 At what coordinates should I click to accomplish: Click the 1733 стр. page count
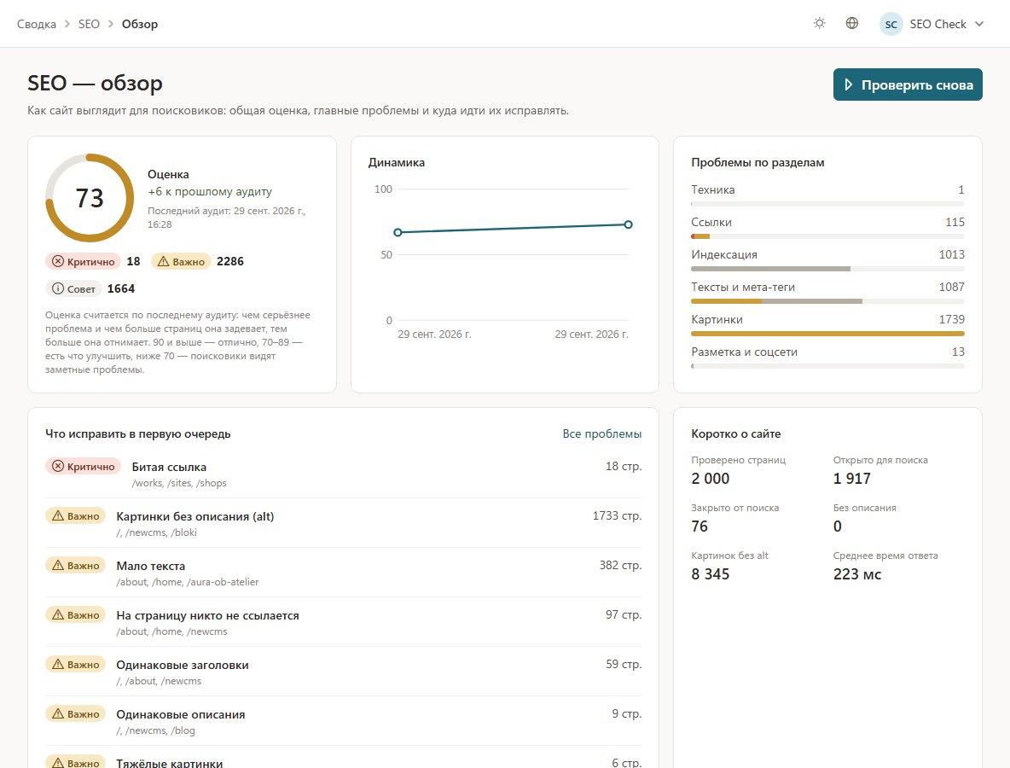click(617, 515)
